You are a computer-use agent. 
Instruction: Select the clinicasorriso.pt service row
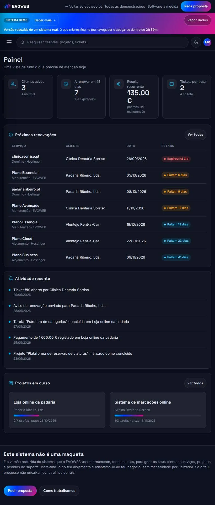point(107,159)
